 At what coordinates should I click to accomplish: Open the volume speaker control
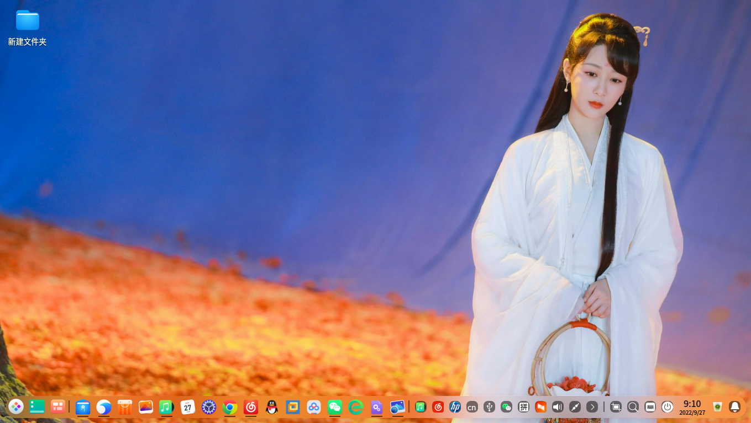point(558,407)
